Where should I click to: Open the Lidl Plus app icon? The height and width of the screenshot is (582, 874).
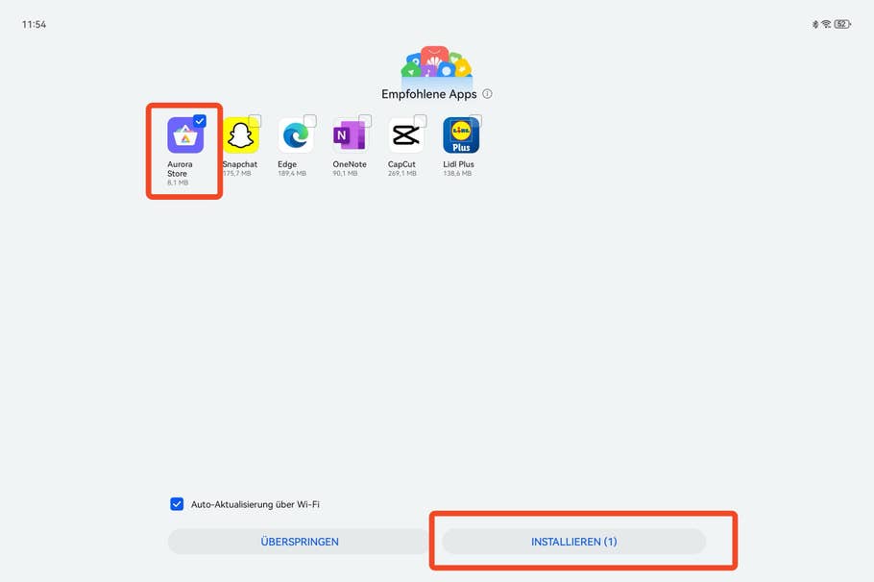pos(460,134)
